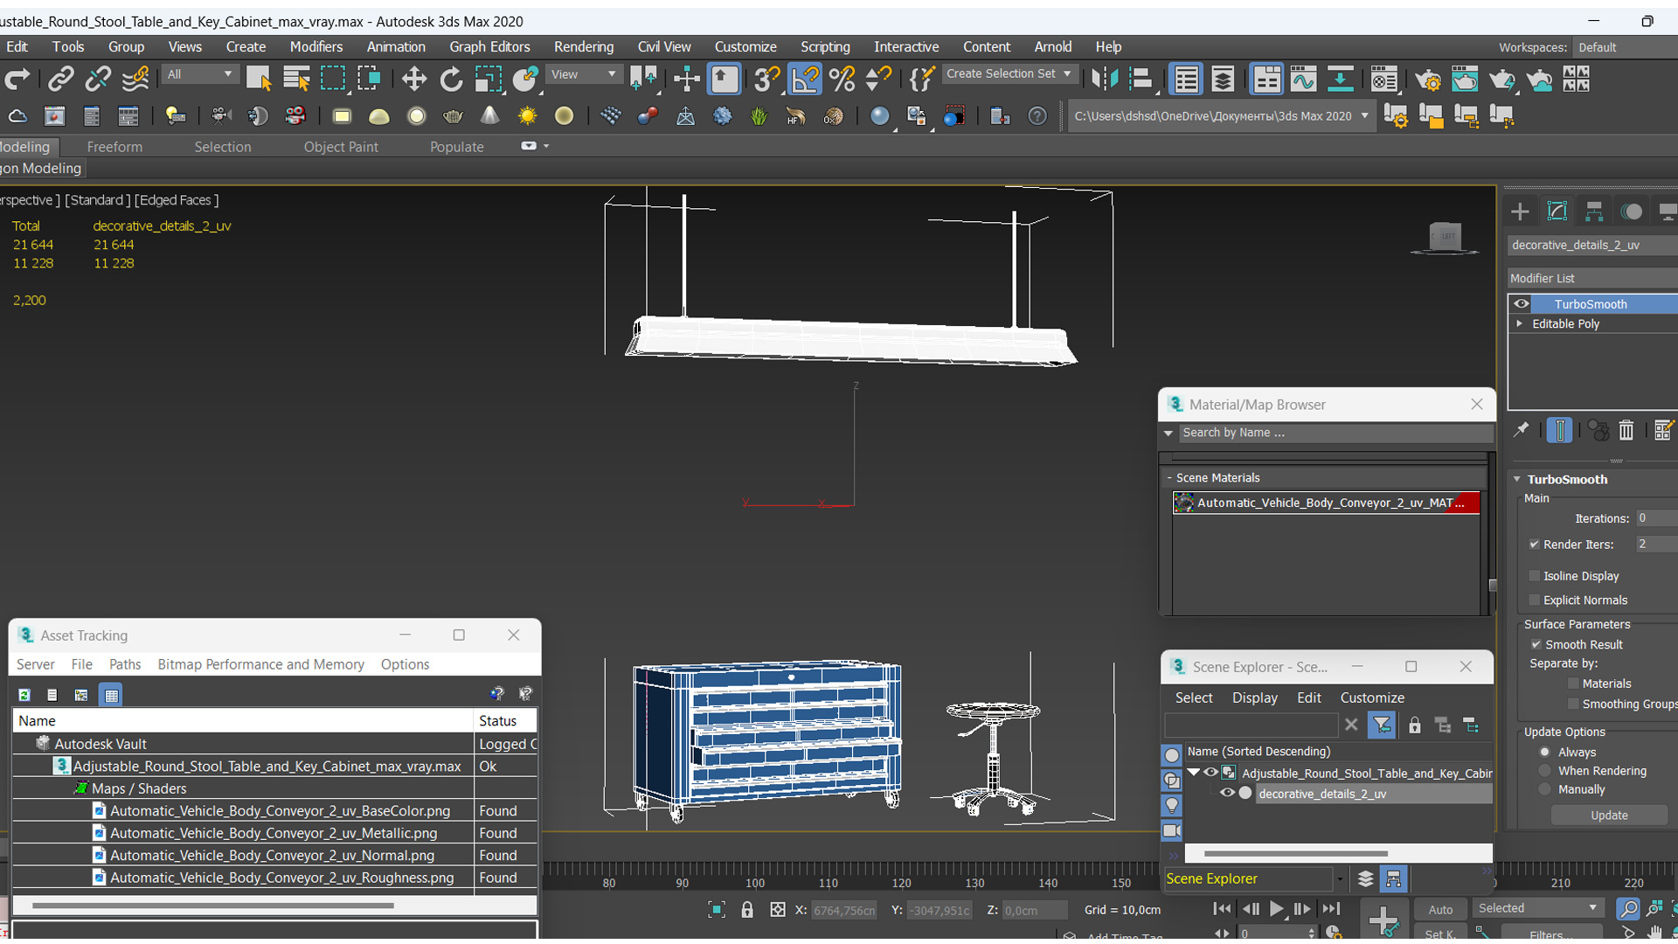This screenshot has height=944, width=1678.
Task: Check Explicit Normals option
Action: tap(1534, 600)
